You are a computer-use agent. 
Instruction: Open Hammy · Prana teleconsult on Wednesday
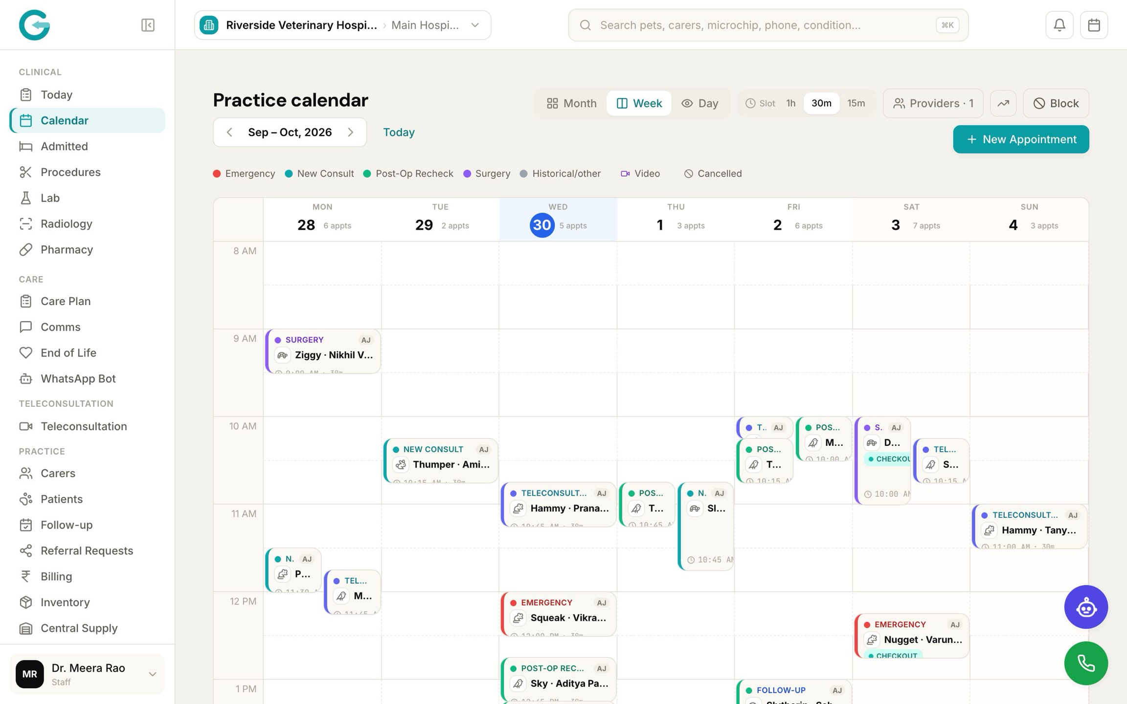tap(559, 505)
